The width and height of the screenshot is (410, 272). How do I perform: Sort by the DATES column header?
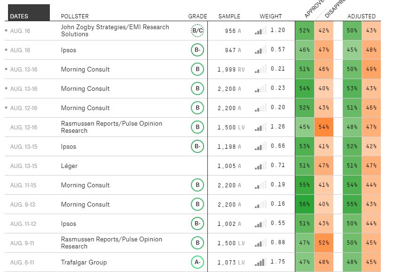[29, 13]
